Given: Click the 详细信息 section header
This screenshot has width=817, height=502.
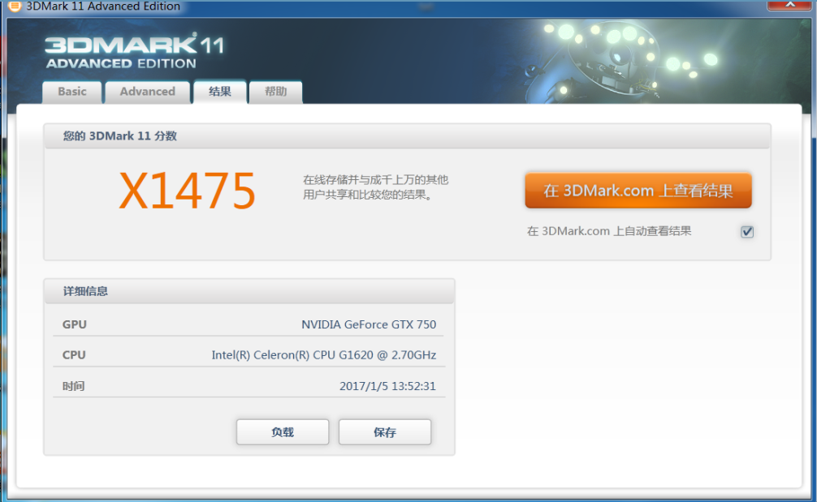Looking at the screenshot, I should point(85,291).
